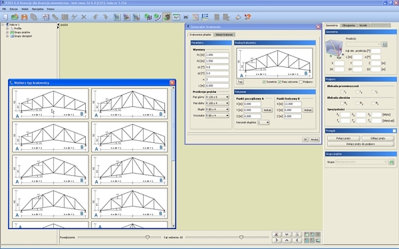Viewport: 399px width, 249px height.
Task: Click the Kąt widzenia slider handle
Action: [241, 237]
